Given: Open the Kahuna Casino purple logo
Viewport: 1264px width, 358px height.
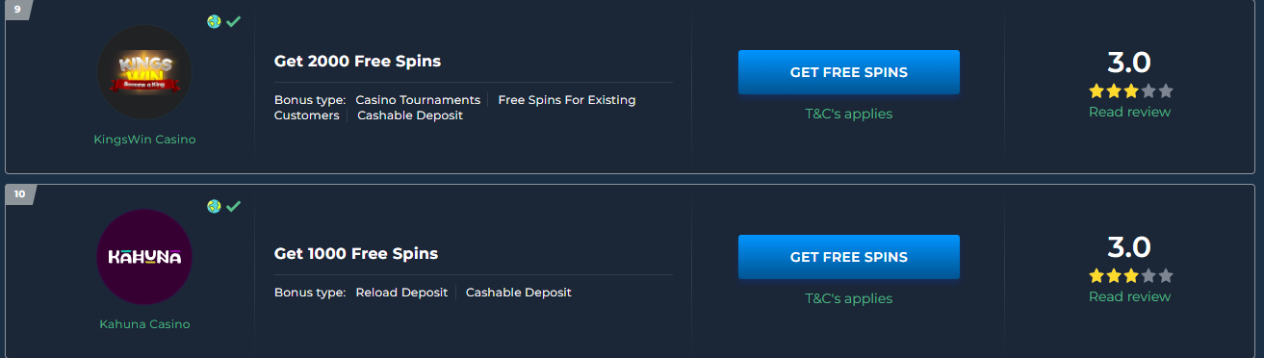Looking at the screenshot, I should coord(144,257).
